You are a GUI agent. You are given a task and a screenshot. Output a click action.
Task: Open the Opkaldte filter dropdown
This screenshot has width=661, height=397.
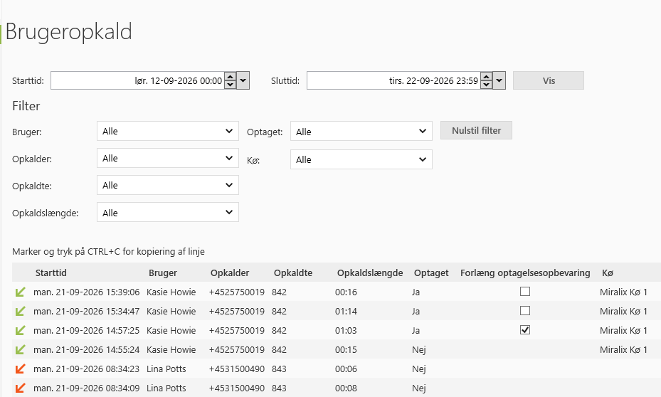(168, 185)
